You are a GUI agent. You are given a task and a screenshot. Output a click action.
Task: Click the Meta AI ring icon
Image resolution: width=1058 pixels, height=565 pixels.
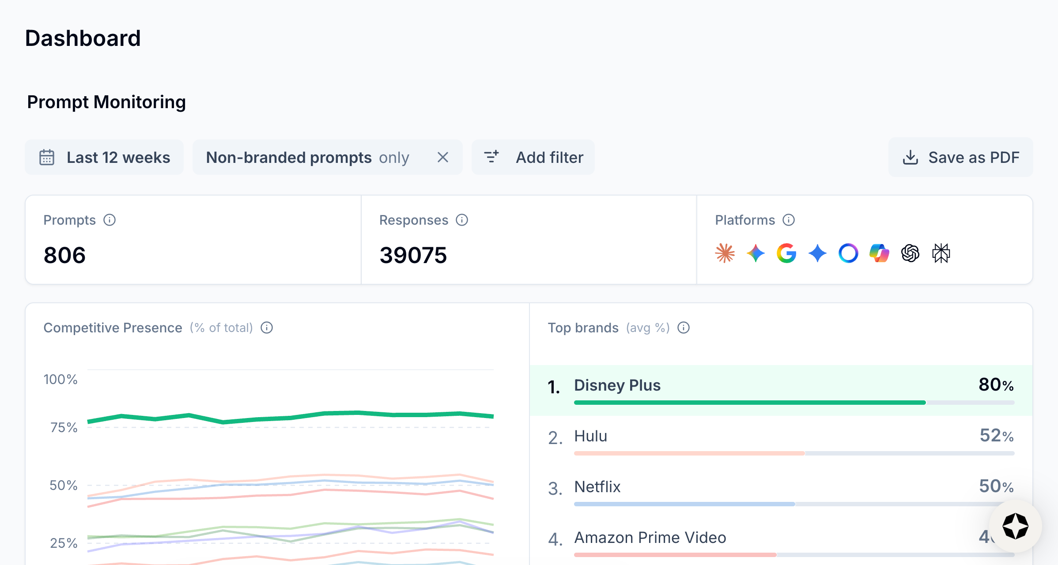pyautogui.click(x=848, y=253)
